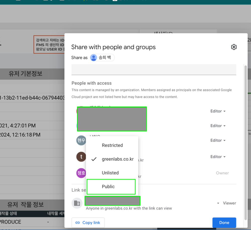
Task: Select the Restricted access option
Action: click(x=112, y=145)
